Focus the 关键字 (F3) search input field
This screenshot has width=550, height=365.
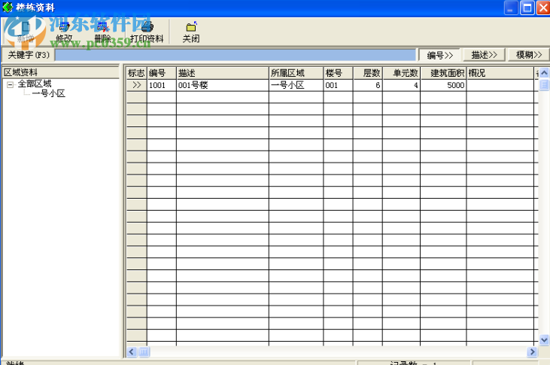point(235,55)
